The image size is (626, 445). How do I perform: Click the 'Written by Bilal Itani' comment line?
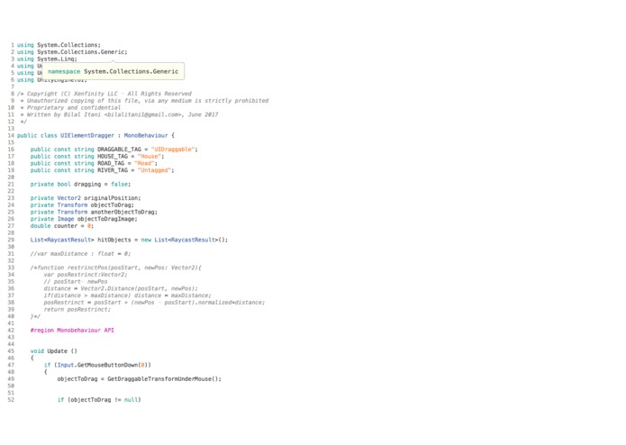[x=120, y=114]
